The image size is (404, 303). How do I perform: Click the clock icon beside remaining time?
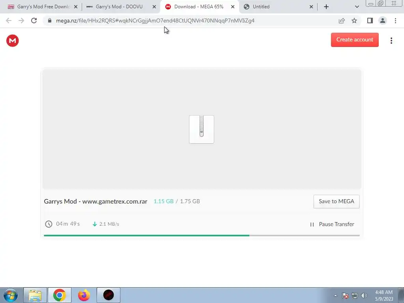(49, 224)
